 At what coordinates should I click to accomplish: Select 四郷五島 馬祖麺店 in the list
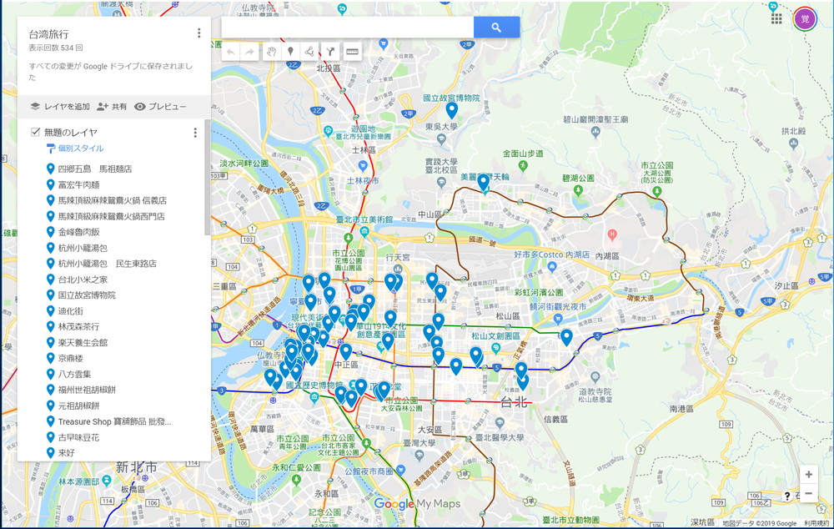click(95, 169)
